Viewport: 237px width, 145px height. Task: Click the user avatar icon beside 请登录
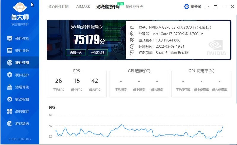[x=187, y=7]
